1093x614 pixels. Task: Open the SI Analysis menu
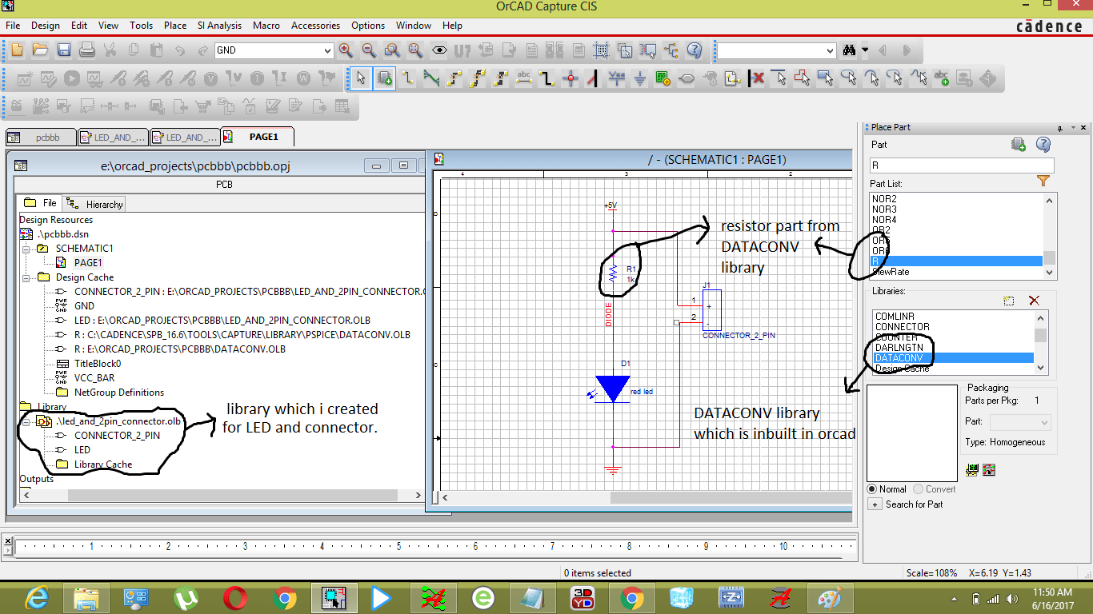(x=220, y=26)
